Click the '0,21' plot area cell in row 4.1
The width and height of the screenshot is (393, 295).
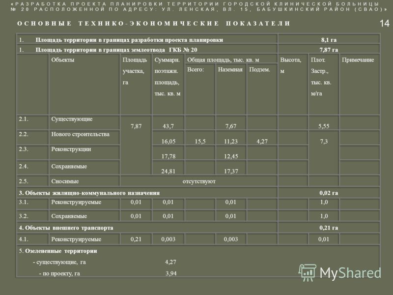(x=136, y=239)
